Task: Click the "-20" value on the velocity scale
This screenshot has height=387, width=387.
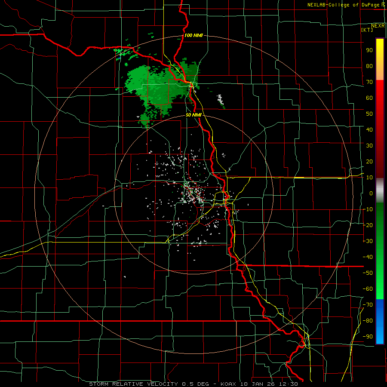Action: pyautogui.click(x=368, y=225)
